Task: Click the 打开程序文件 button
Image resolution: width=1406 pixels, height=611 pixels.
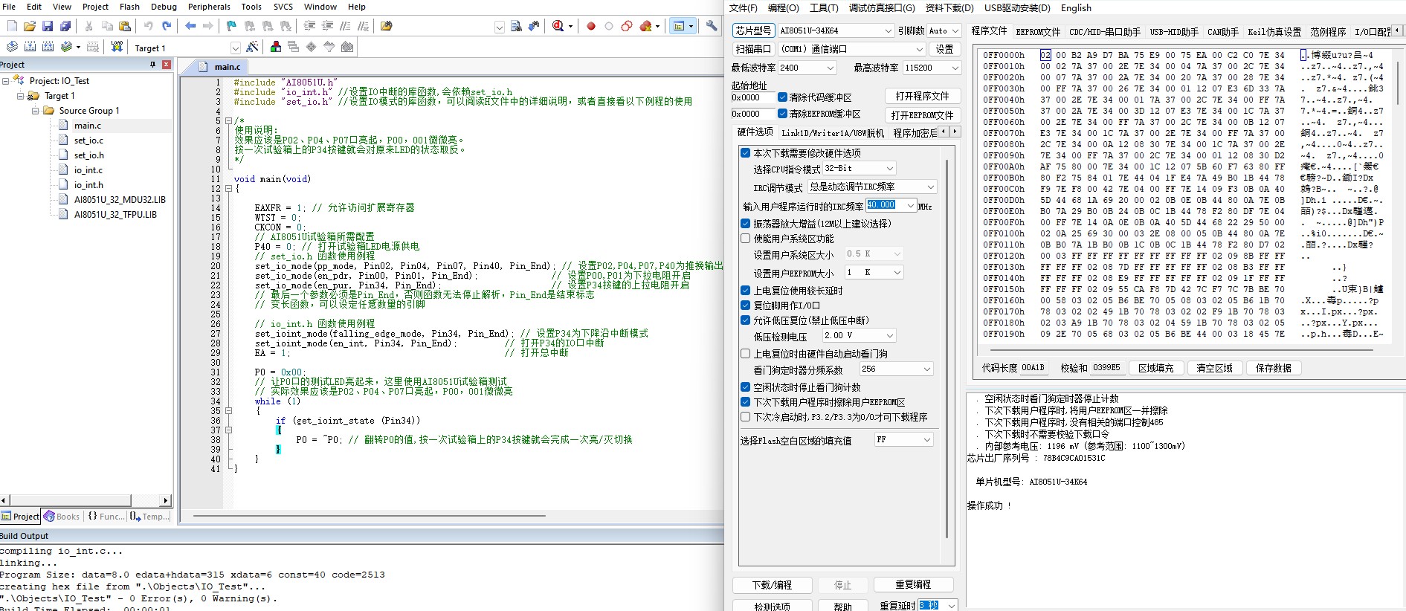Action: [922, 96]
